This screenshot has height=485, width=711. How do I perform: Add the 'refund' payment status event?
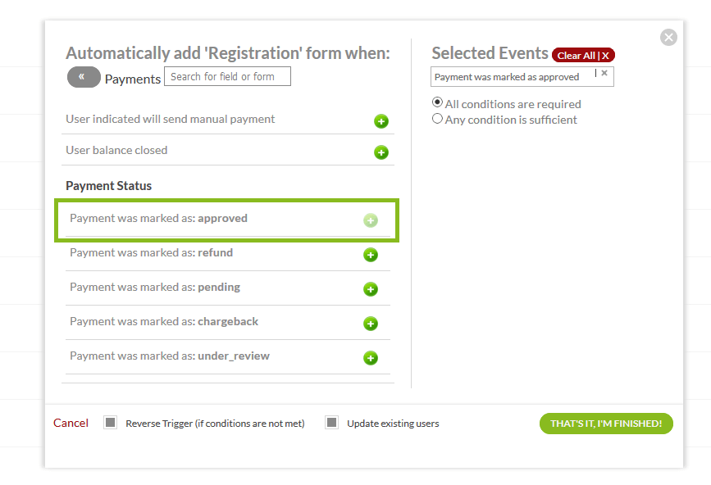coord(371,255)
